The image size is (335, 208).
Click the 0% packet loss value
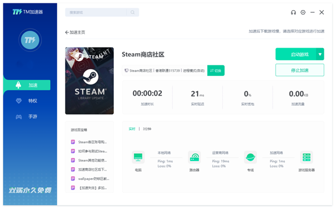point(247,94)
